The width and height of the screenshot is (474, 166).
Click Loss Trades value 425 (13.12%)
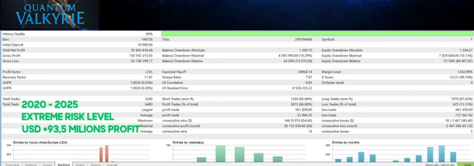pos(462,104)
